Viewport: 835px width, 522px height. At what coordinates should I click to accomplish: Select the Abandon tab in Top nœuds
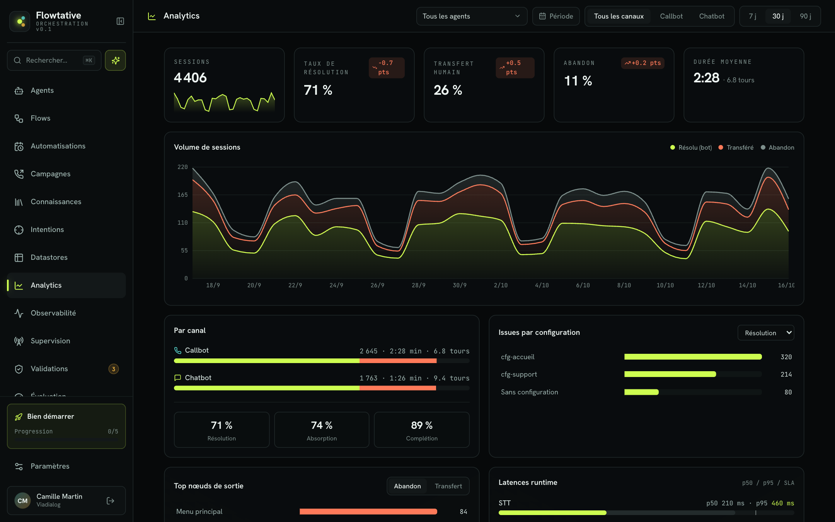[407, 486]
